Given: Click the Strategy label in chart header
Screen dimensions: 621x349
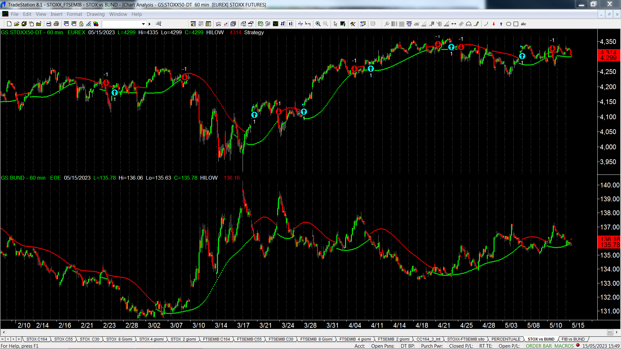Looking at the screenshot, I should tap(254, 32).
